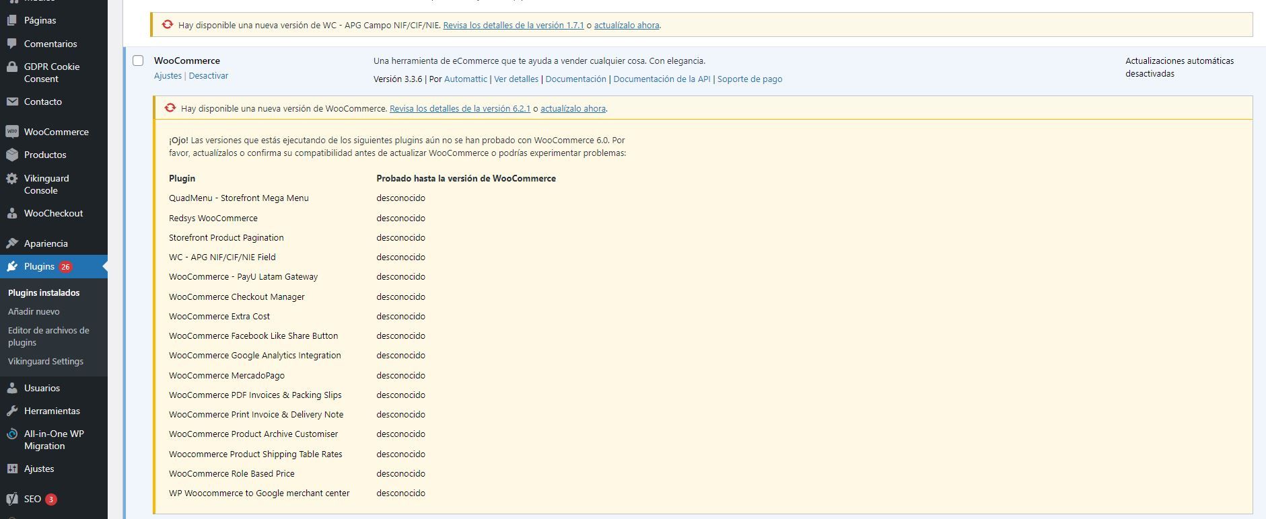Click WooCommerce Checkout Manager row
This screenshot has width=1266, height=519.
tap(237, 296)
